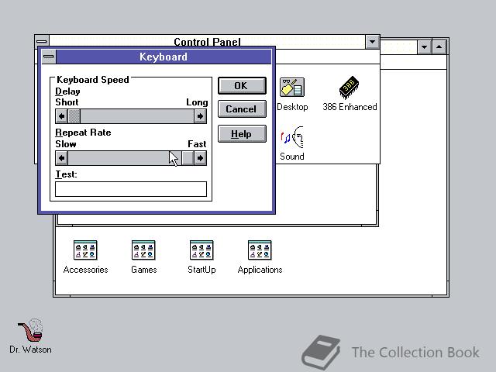
Task: Decrease Delay with the left arrow
Action: point(62,116)
